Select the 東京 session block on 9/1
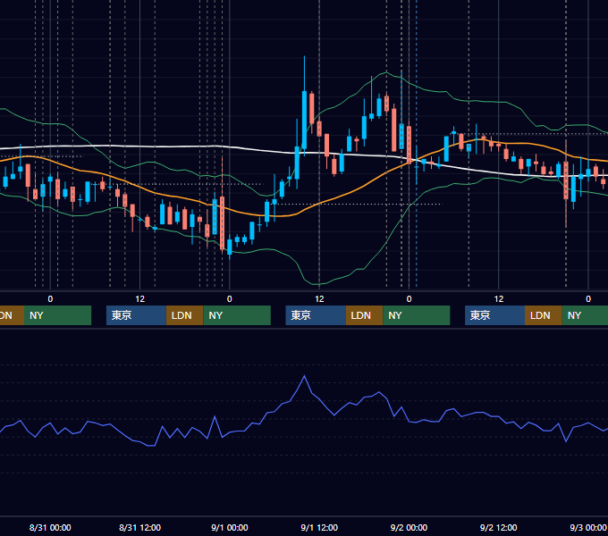Viewport: 608px width, 536px height. pyautogui.click(x=316, y=315)
